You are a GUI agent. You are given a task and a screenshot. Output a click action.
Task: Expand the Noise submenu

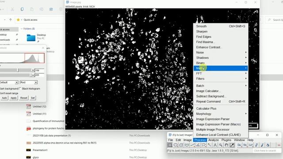(x=221, y=53)
